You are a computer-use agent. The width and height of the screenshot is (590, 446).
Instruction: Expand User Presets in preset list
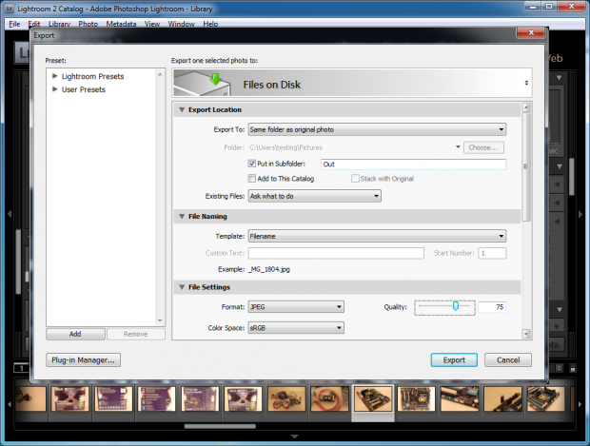click(55, 89)
